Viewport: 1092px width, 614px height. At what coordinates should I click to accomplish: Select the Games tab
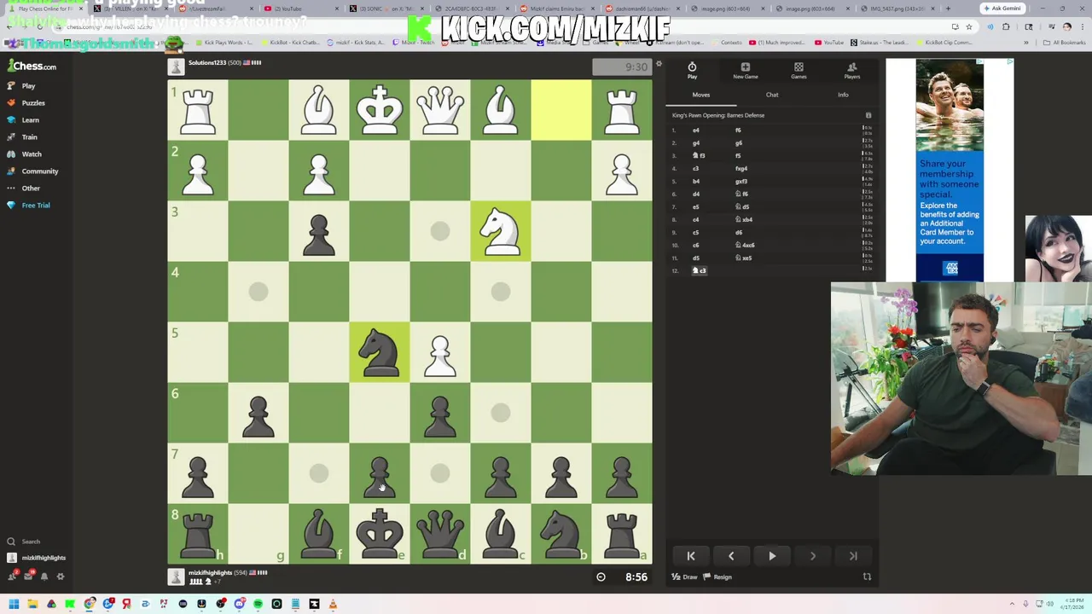click(x=799, y=71)
